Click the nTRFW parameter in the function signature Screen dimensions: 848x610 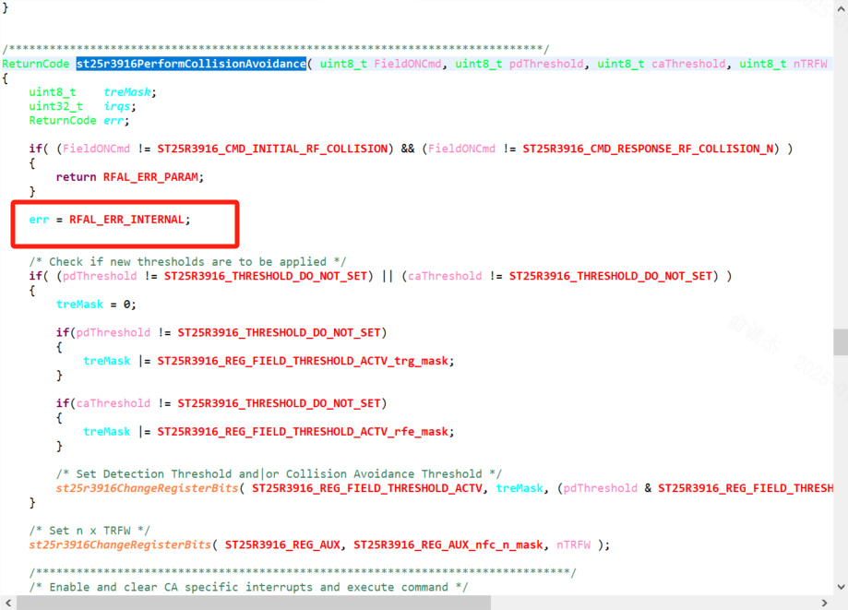pos(810,64)
